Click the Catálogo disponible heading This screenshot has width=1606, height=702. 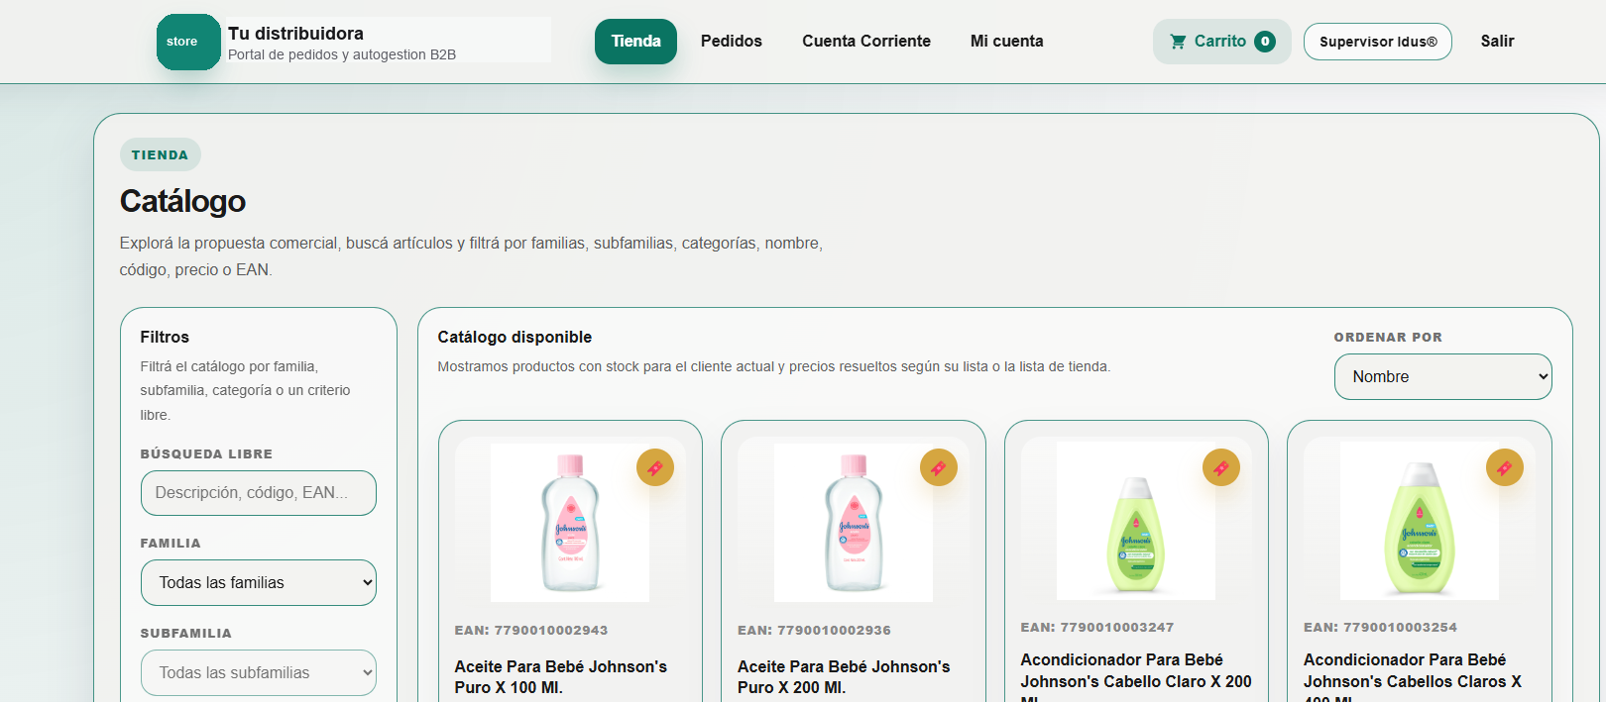coord(515,337)
